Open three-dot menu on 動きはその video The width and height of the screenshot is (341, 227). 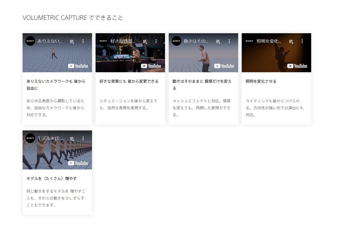click(x=229, y=41)
